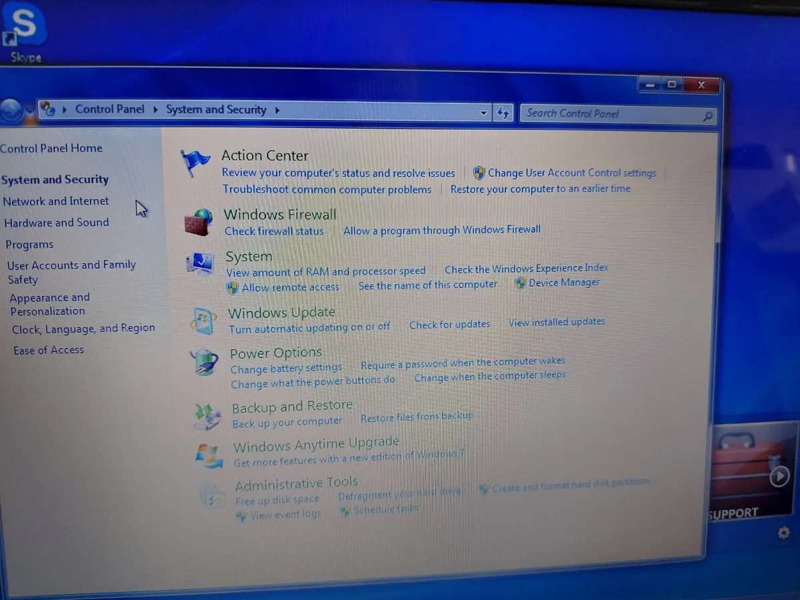Click View installed updates

tap(557, 322)
